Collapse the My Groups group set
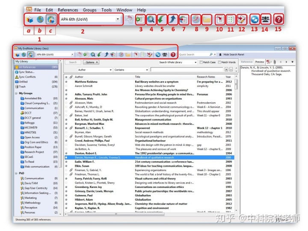Viewport: 308px width, 231px height. (x=16, y=93)
